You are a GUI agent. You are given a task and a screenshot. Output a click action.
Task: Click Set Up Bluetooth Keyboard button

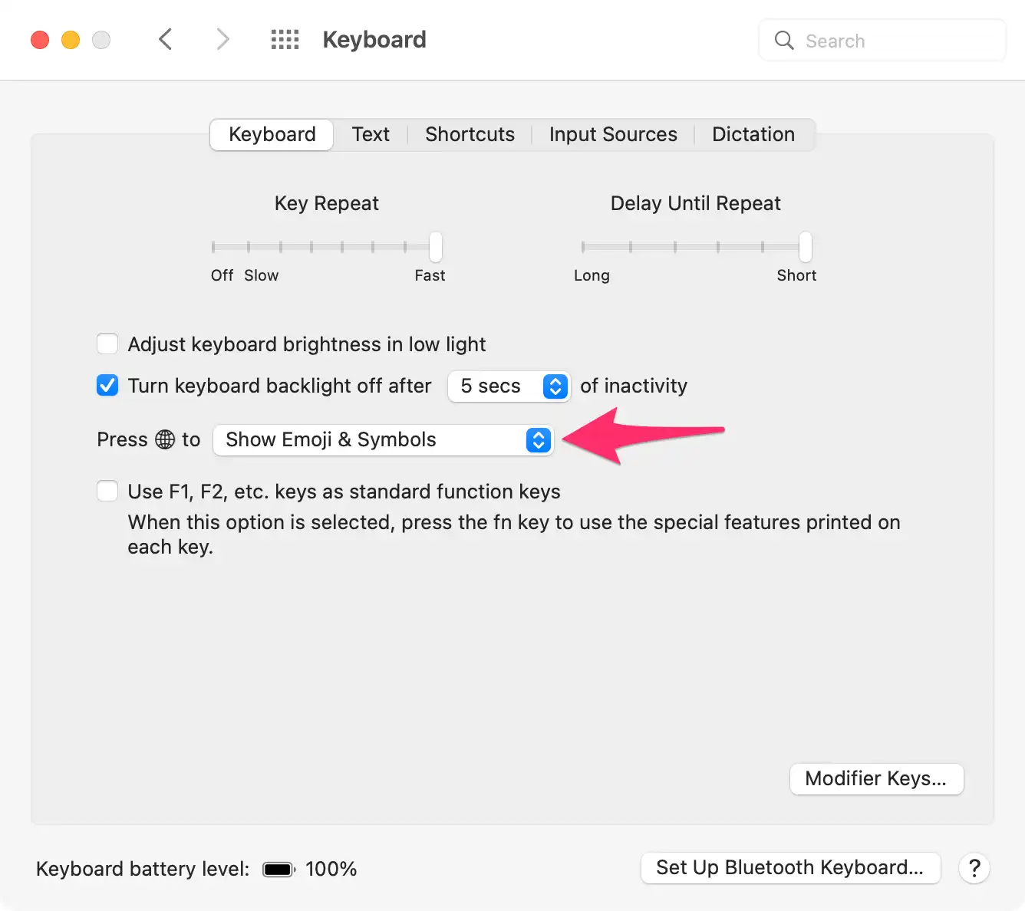coord(790,867)
